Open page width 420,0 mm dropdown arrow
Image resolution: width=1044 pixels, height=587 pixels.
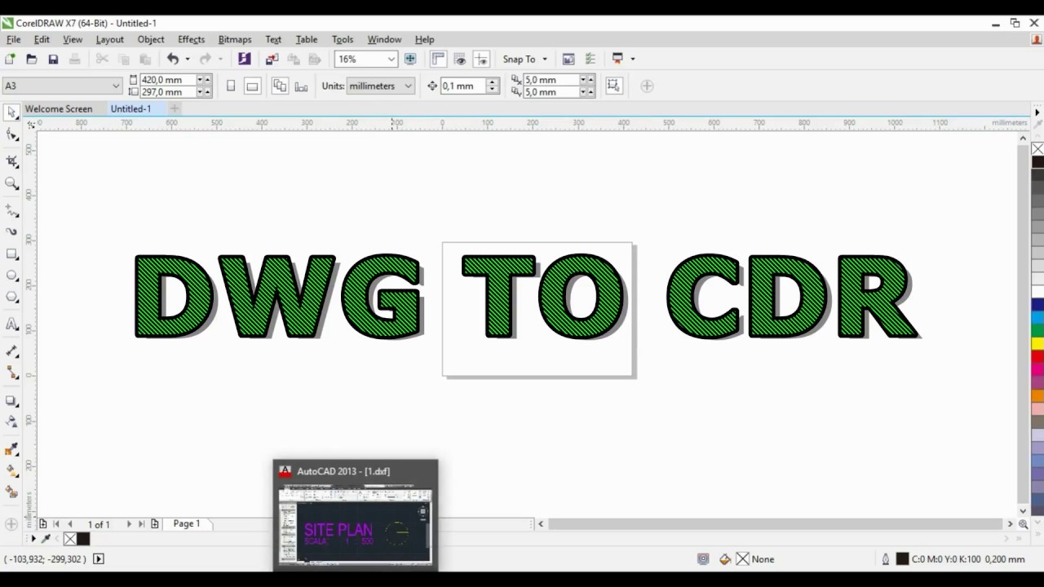pos(200,80)
